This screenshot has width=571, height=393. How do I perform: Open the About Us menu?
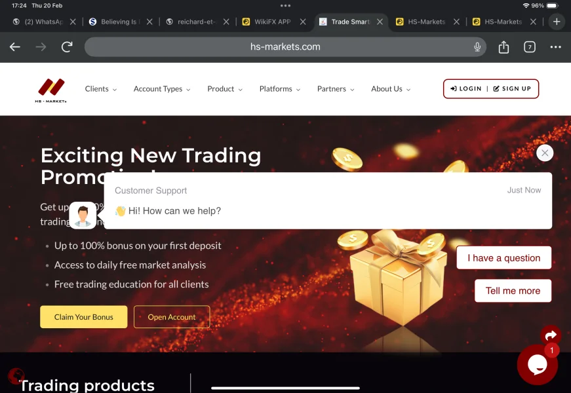pyautogui.click(x=391, y=89)
